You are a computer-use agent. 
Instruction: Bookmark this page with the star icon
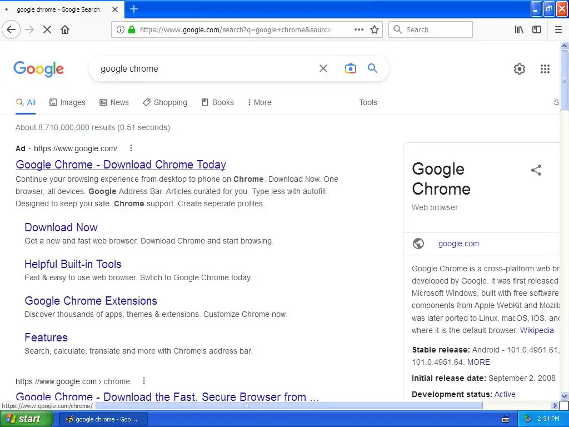pyautogui.click(x=375, y=29)
